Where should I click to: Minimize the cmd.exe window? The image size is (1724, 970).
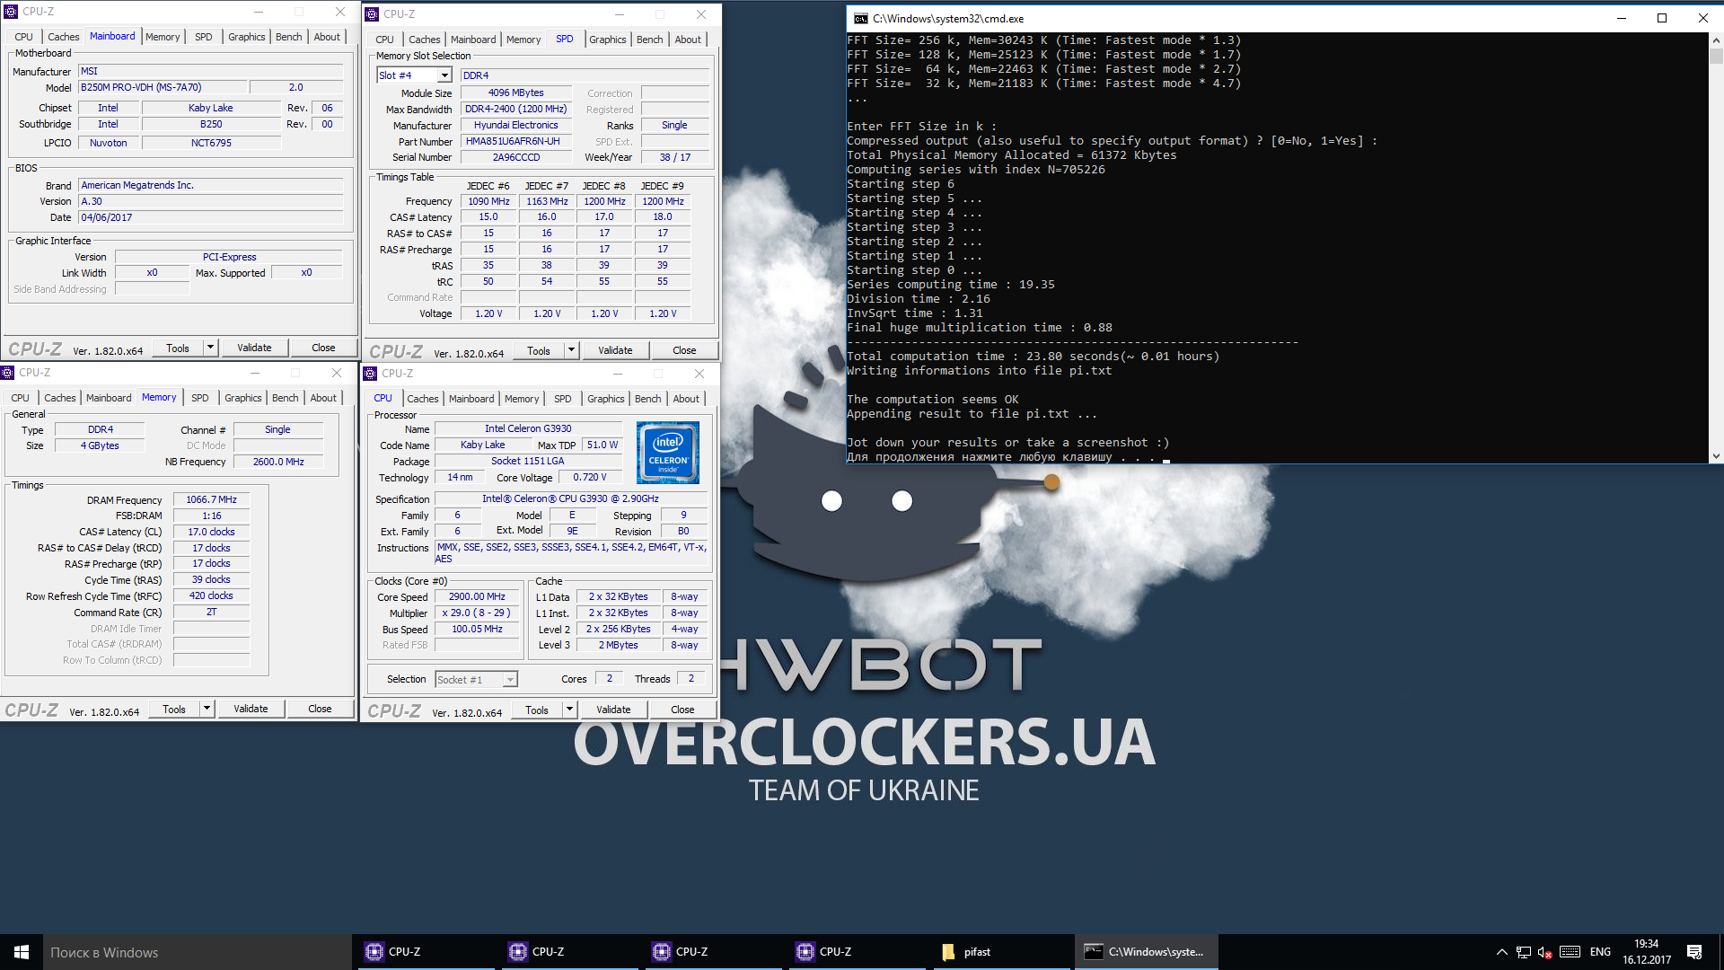1622,18
